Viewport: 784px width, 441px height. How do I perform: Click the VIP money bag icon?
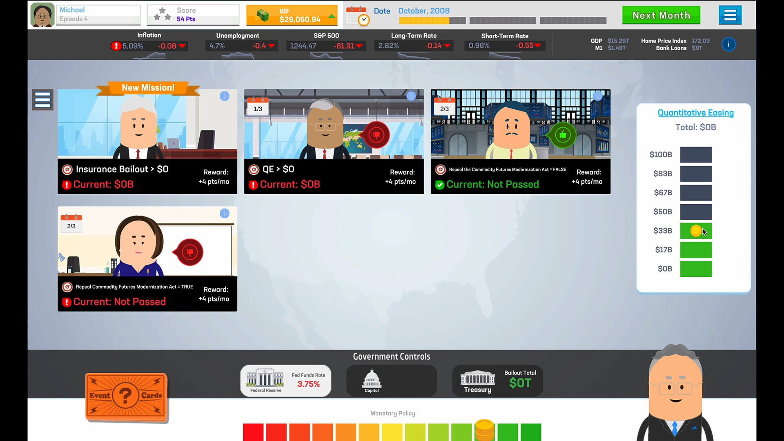pyautogui.click(x=263, y=15)
